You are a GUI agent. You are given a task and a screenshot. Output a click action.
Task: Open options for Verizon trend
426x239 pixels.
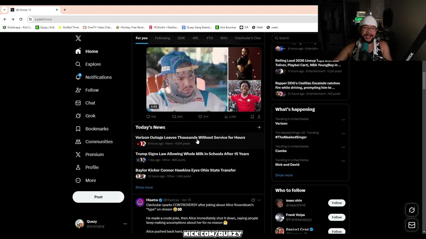tap(343, 120)
